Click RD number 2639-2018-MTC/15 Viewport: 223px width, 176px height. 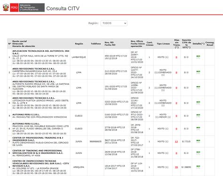[x=115, y=152]
